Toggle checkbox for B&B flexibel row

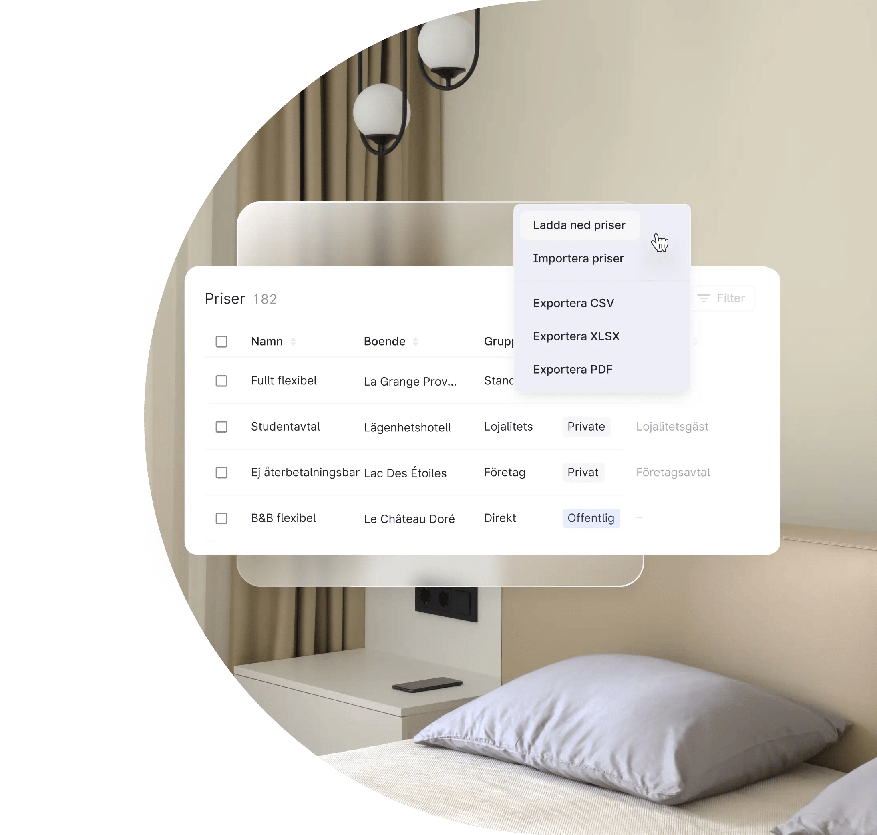(x=221, y=518)
